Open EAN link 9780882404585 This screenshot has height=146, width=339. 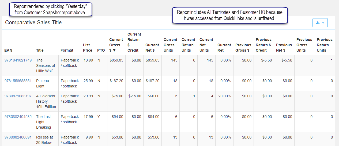pos(18,117)
